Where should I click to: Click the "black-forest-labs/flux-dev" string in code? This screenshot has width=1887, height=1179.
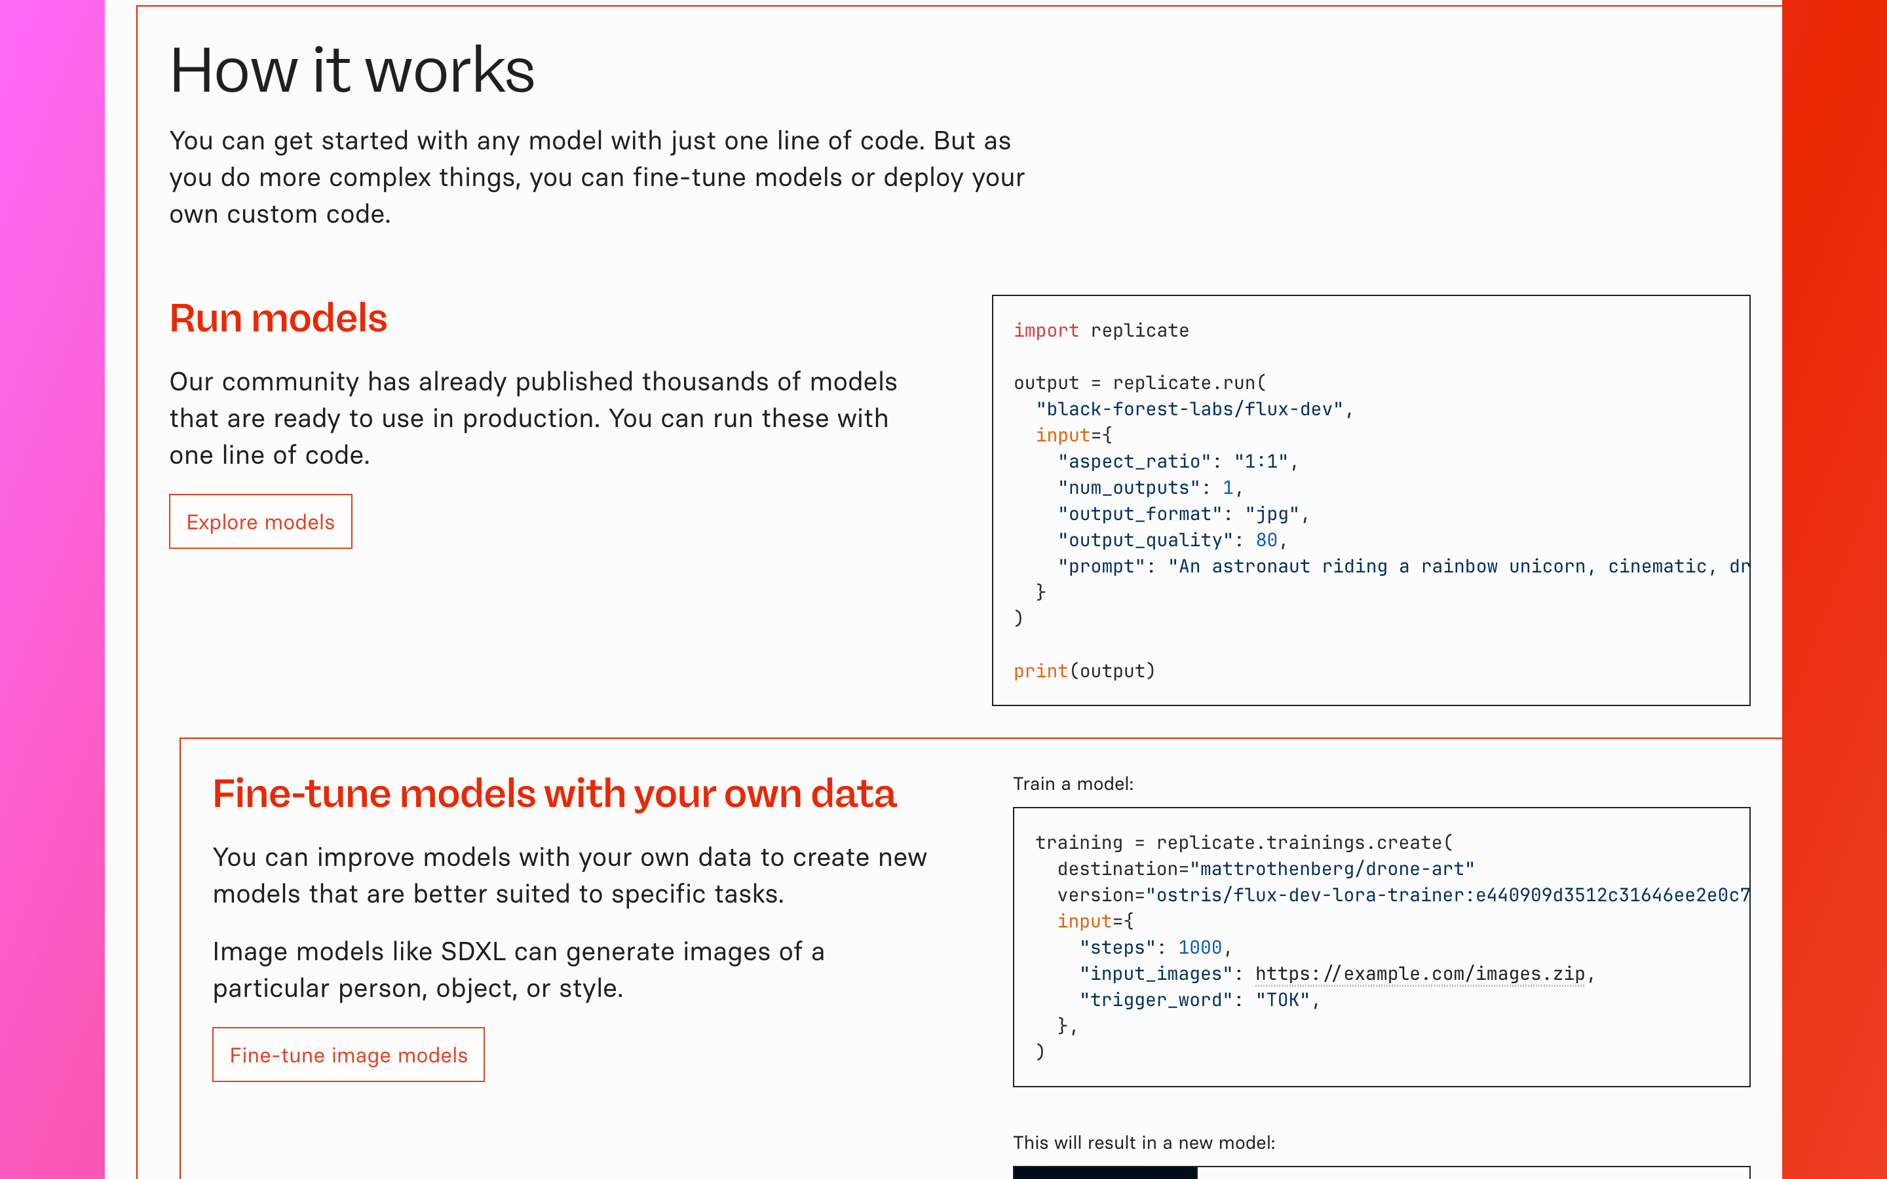1189,409
